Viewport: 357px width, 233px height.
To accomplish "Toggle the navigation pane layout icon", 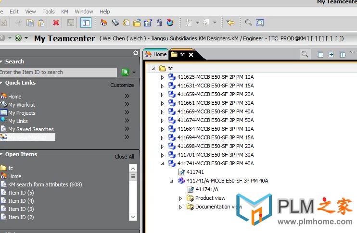I will pos(86,23).
